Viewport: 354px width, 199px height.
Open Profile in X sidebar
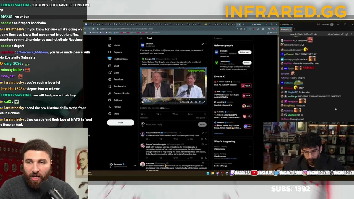[x=114, y=107]
